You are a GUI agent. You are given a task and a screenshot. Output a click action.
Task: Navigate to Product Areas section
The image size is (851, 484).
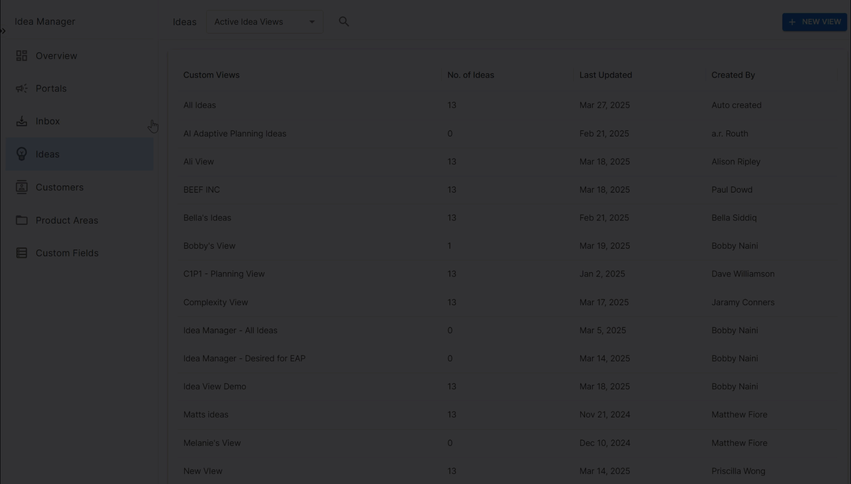click(x=67, y=220)
